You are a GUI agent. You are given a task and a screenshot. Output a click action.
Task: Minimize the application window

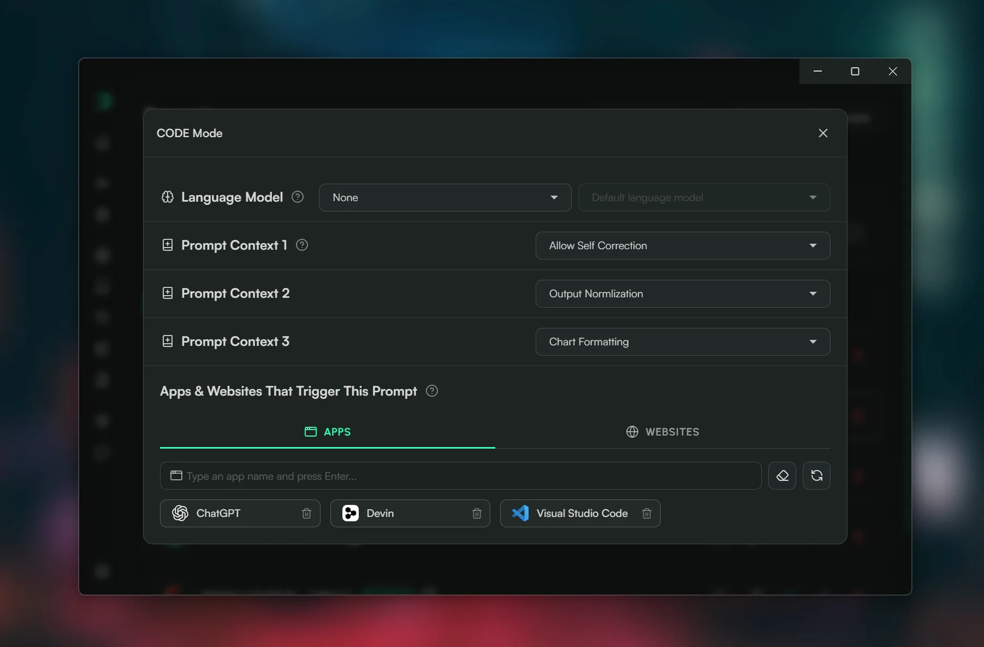pyautogui.click(x=817, y=71)
